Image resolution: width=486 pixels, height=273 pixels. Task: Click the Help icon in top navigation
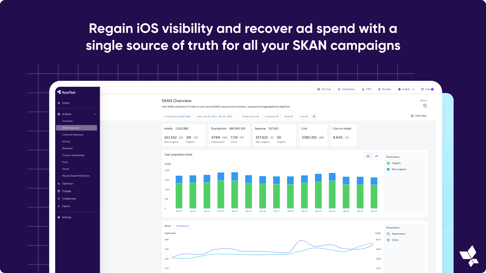click(422, 89)
